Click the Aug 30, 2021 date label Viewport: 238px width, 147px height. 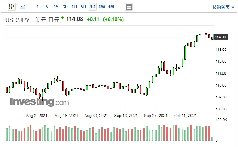point(96,116)
